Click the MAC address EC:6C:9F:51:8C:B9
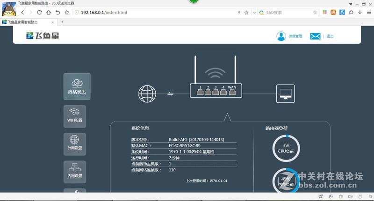Image resolution: width=374 pixels, height=201 pixels. click(185, 146)
